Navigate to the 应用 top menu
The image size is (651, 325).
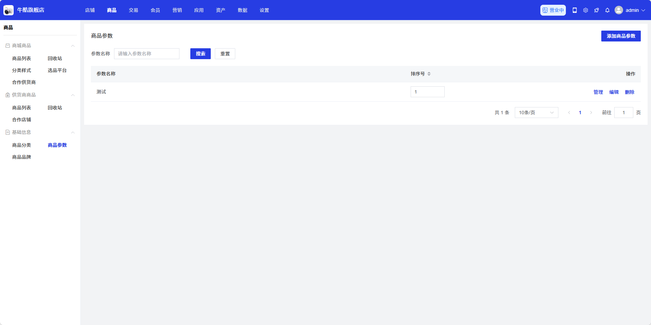tap(199, 10)
